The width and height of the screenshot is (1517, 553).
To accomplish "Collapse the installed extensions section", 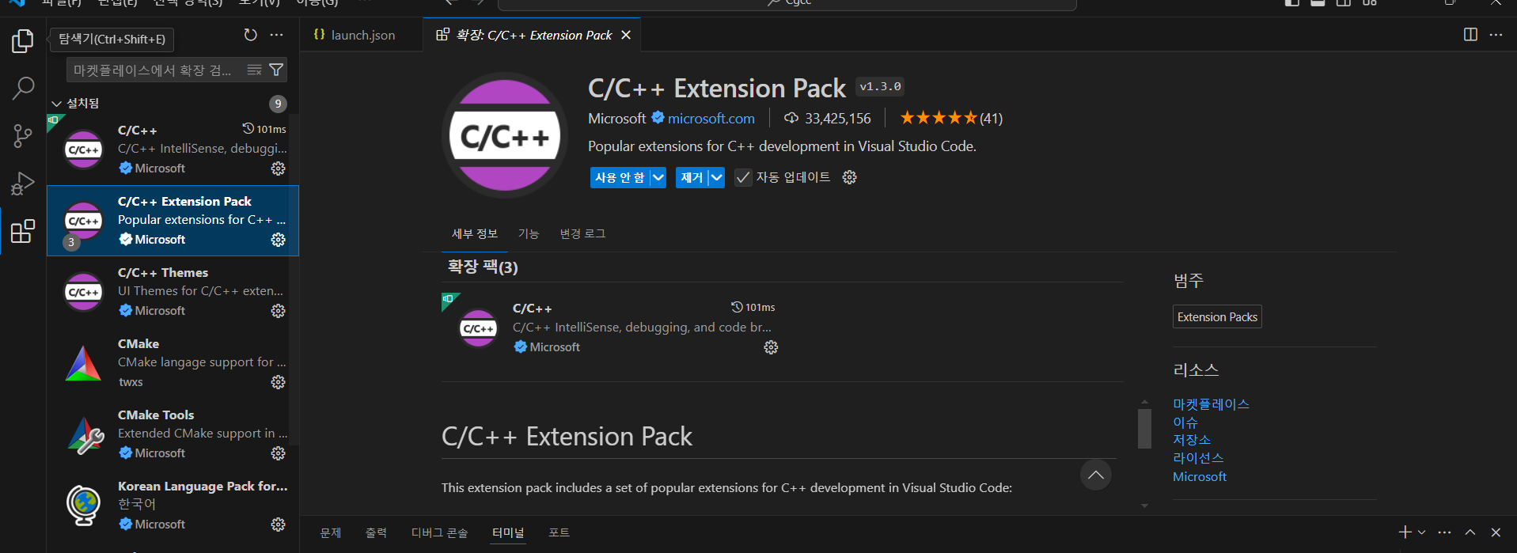I will (x=56, y=104).
